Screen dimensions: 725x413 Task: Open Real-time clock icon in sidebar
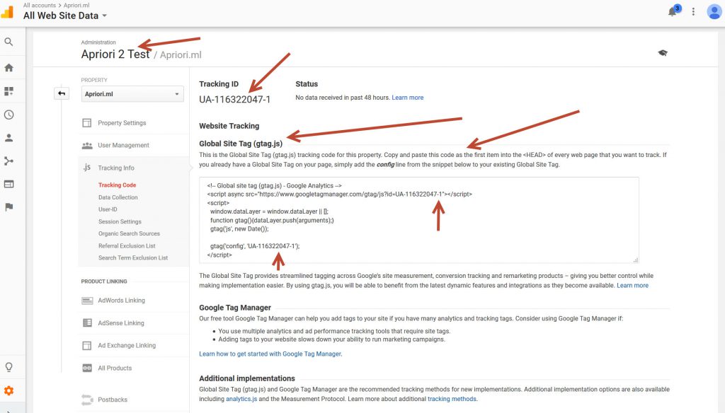coord(9,115)
